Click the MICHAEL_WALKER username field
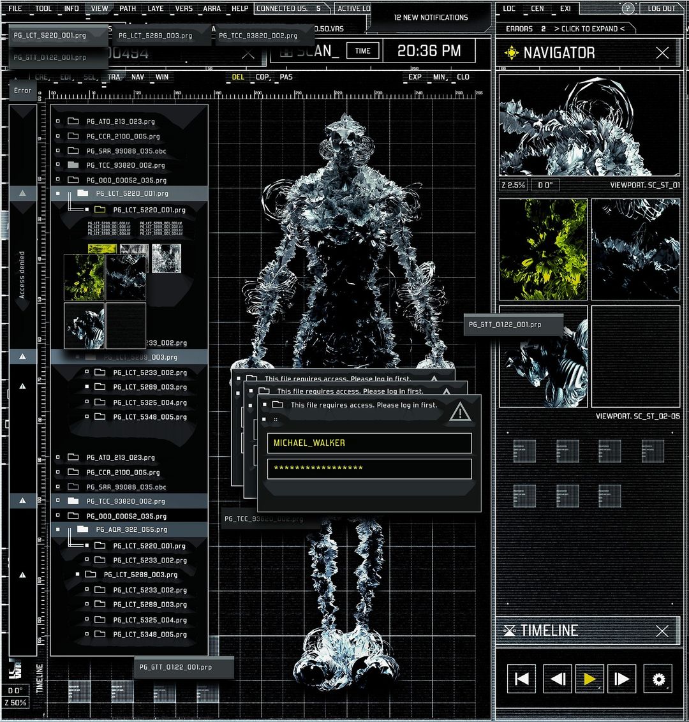 click(x=369, y=443)
